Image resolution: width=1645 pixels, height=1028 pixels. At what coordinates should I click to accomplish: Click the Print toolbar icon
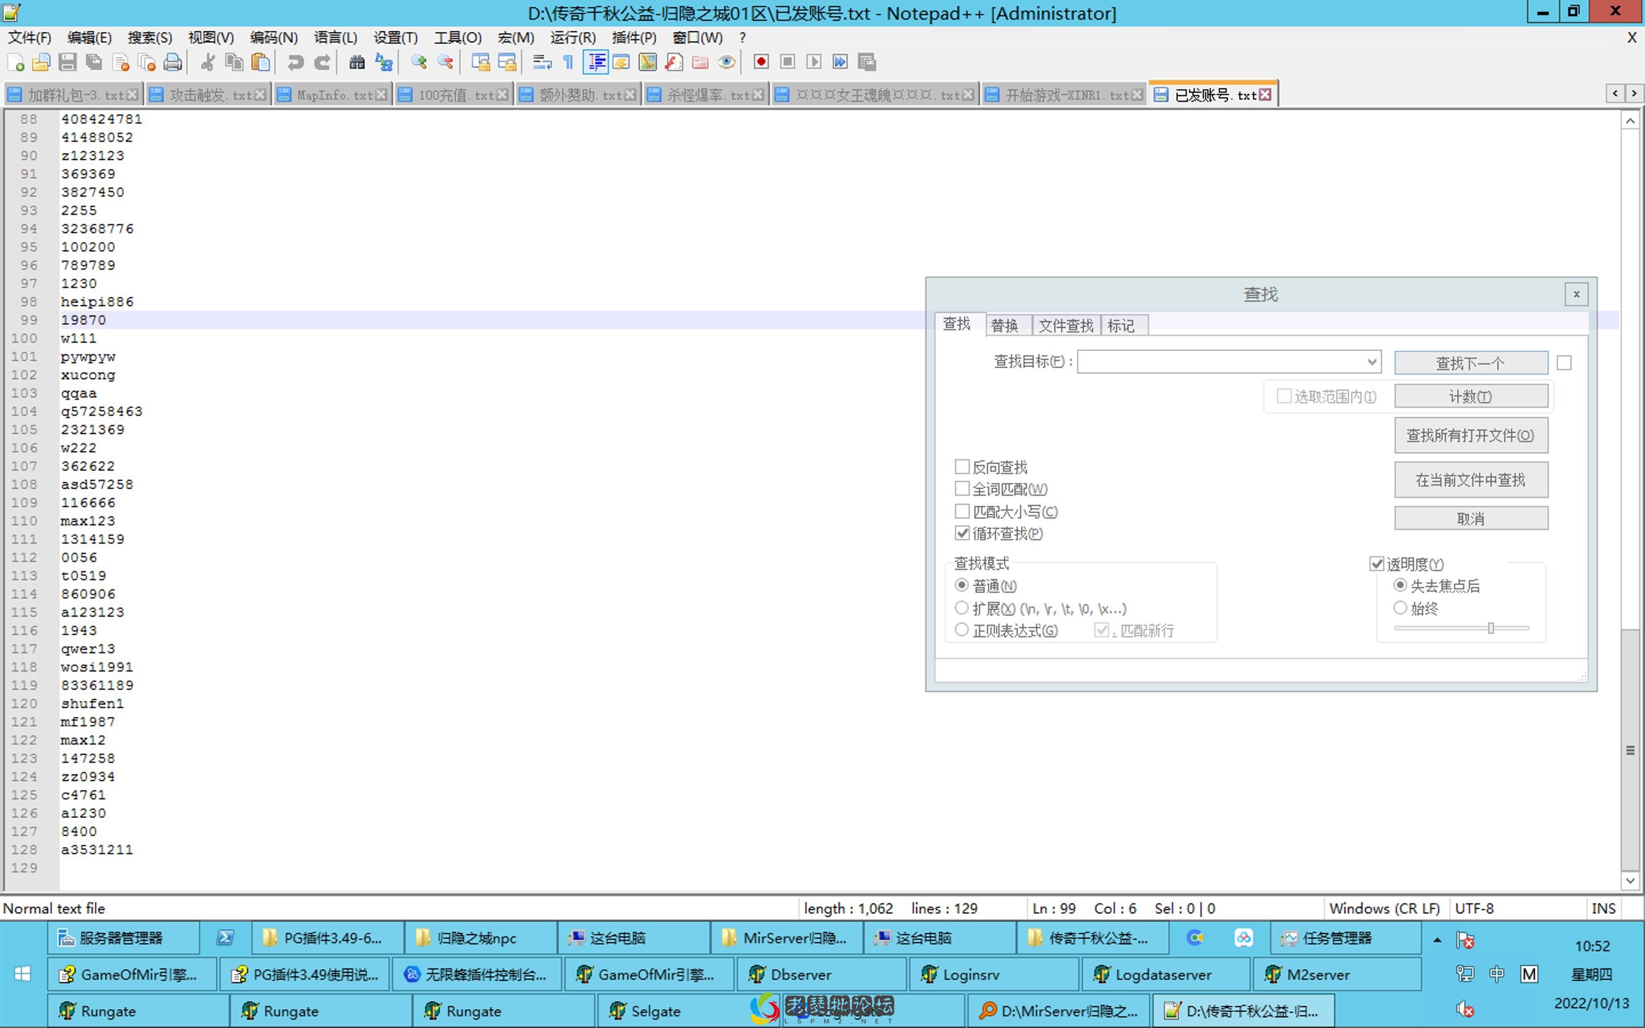[172, 63]
